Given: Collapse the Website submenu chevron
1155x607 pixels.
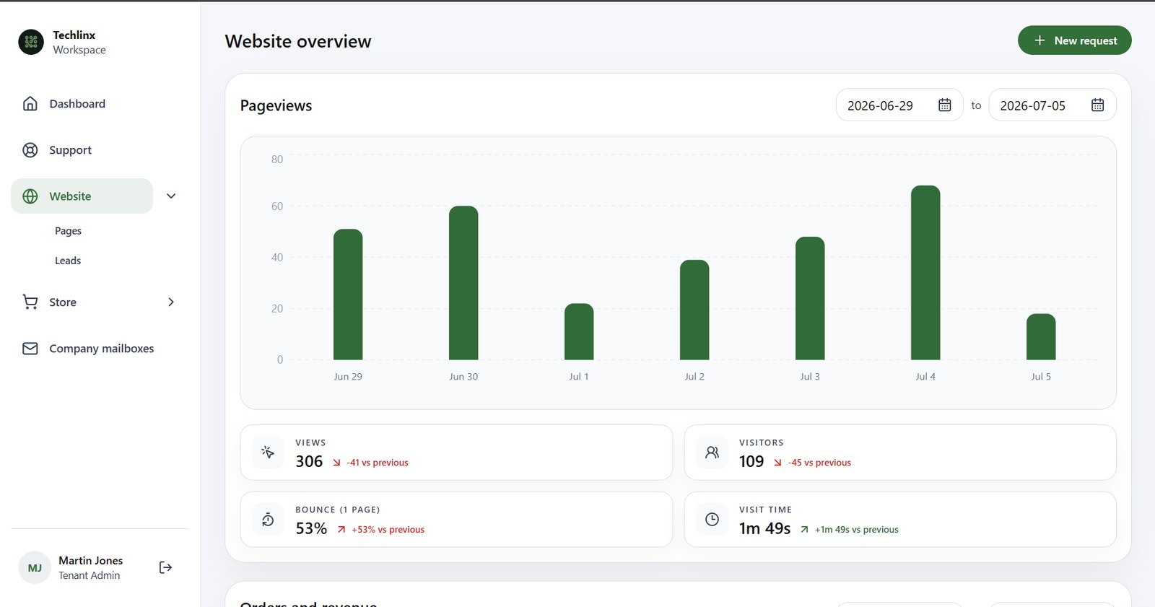Looking at the screenshot, I should (x=171, y=196).
